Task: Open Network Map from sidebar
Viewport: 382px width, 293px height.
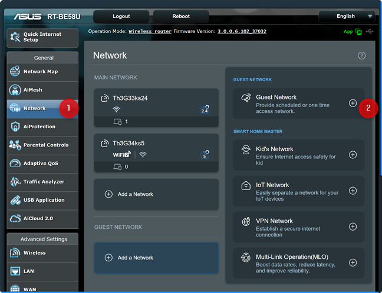Action: [x=42, y=72]
